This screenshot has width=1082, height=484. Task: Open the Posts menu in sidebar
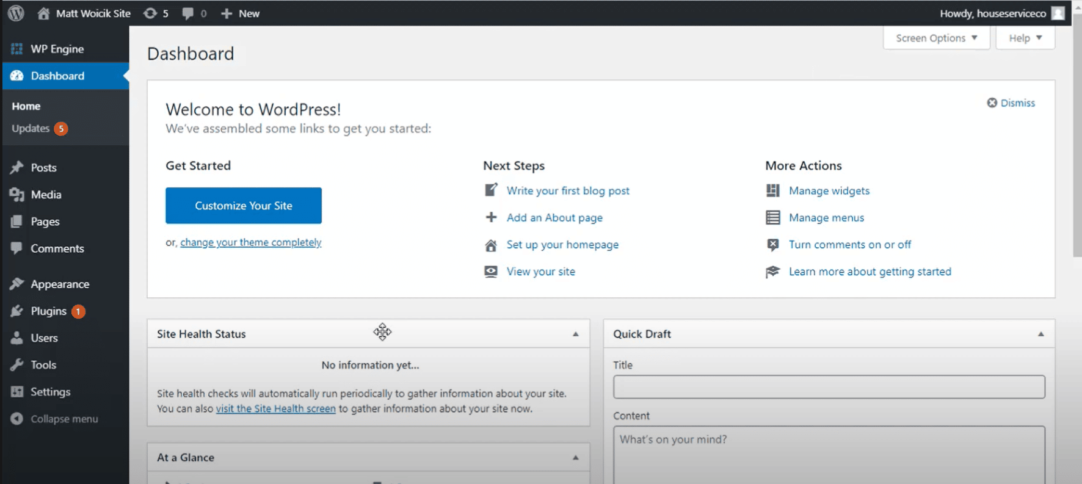pyautogui.click(x=43, y=167)
